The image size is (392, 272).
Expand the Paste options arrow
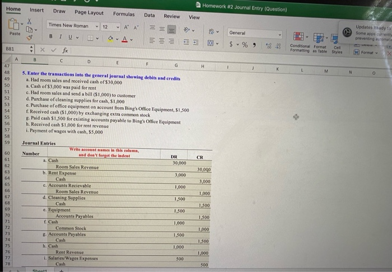(x=22, y=24)
